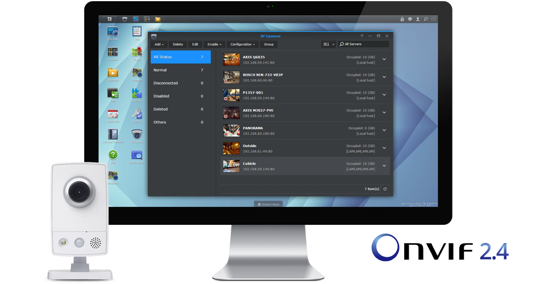
Task: Launch the Recording app icon
Action: click(113, 73)
